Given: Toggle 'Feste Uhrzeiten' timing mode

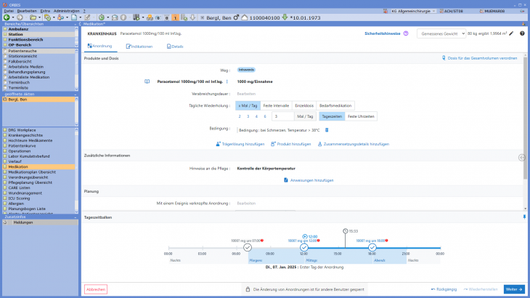Looking at the screenshot, I should click(x=361, y=116).
